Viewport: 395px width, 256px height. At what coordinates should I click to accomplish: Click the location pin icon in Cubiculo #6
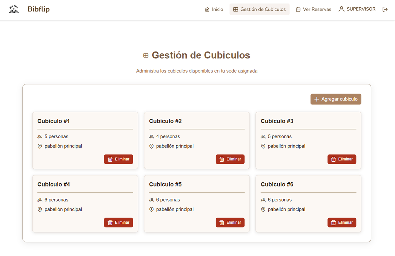[263, 210]
